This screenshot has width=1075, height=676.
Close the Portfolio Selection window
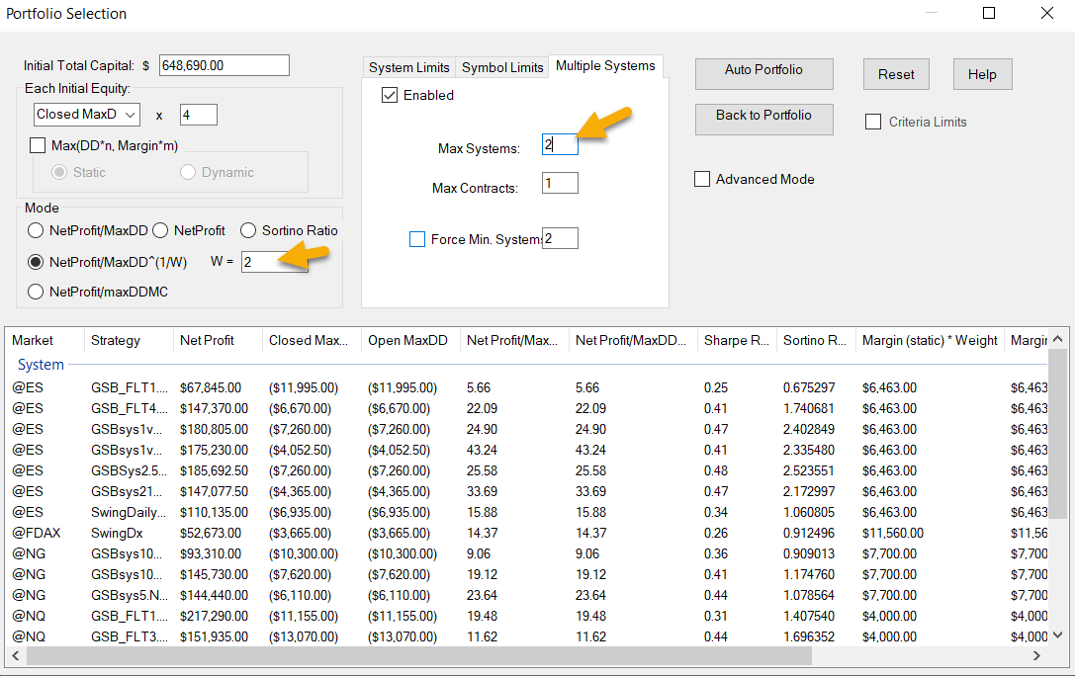(1046, 14)
